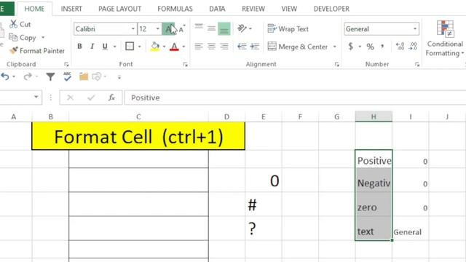
Task: Confirm formula entry check button
Action: [91, 98]
